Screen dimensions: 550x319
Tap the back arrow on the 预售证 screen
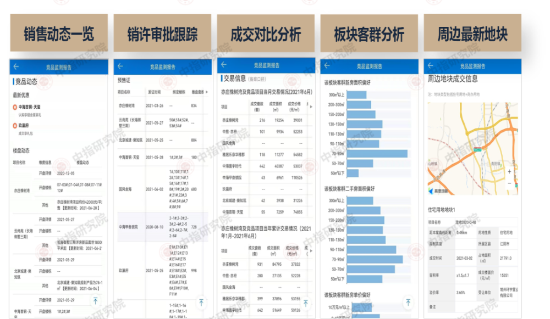[x=120, y=66]
